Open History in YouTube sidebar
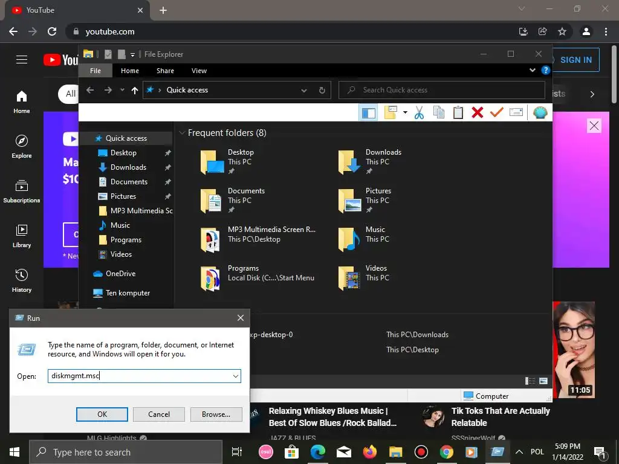The image size is (619, 464). click(22, 280)
